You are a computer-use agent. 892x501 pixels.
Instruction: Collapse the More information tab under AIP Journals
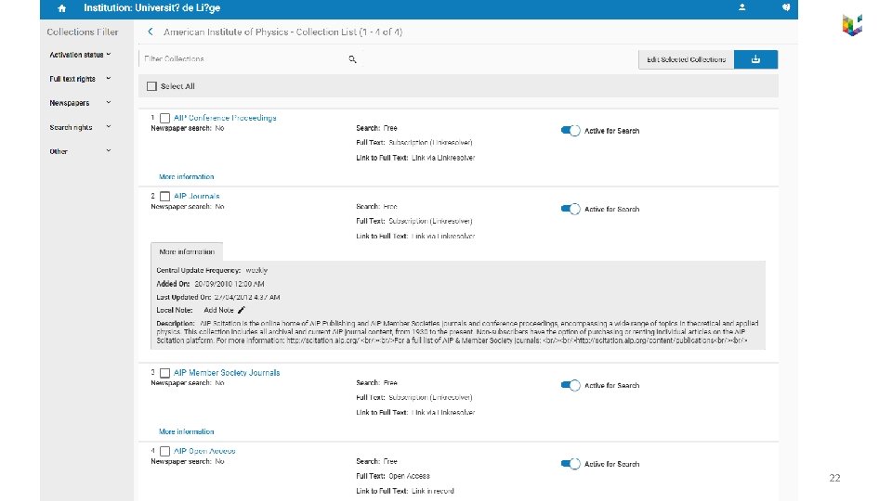(x=187, y=251)
